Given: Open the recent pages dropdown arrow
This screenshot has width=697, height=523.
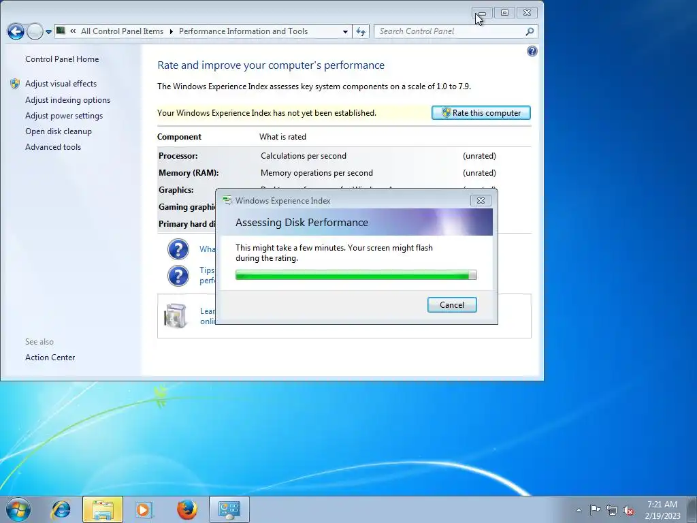Looking at the screenshot, I should 48,31.
